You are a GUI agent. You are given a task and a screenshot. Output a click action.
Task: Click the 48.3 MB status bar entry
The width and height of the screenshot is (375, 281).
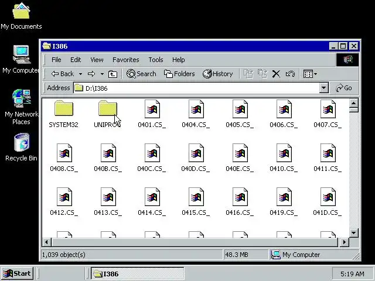pos(237,255)
